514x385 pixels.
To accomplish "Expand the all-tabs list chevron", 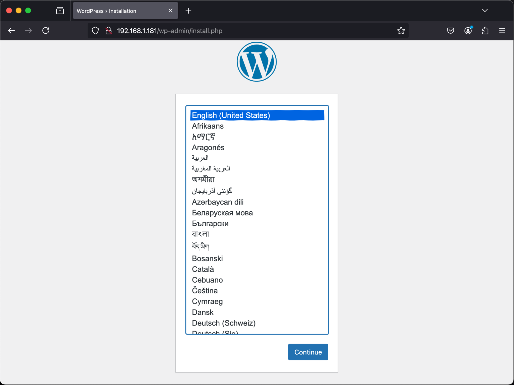I will tap(485, 11).
